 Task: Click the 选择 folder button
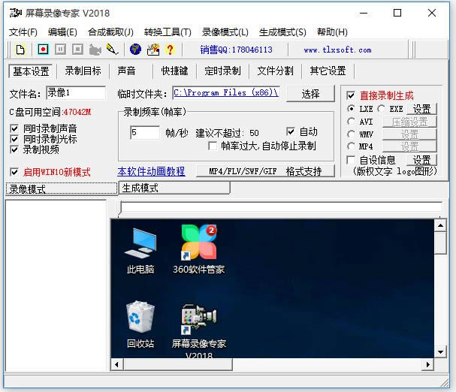click(310, 94)
